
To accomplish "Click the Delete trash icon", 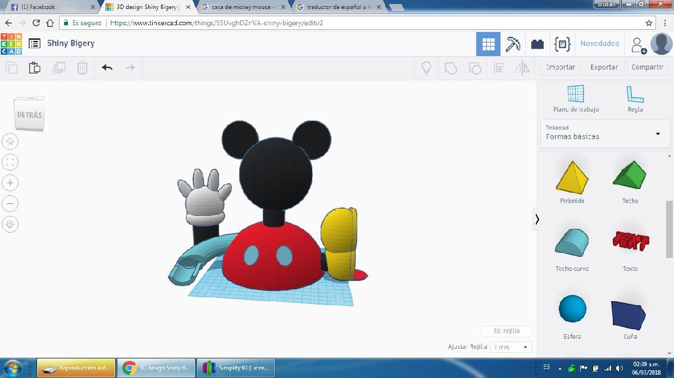I will 83,67.
